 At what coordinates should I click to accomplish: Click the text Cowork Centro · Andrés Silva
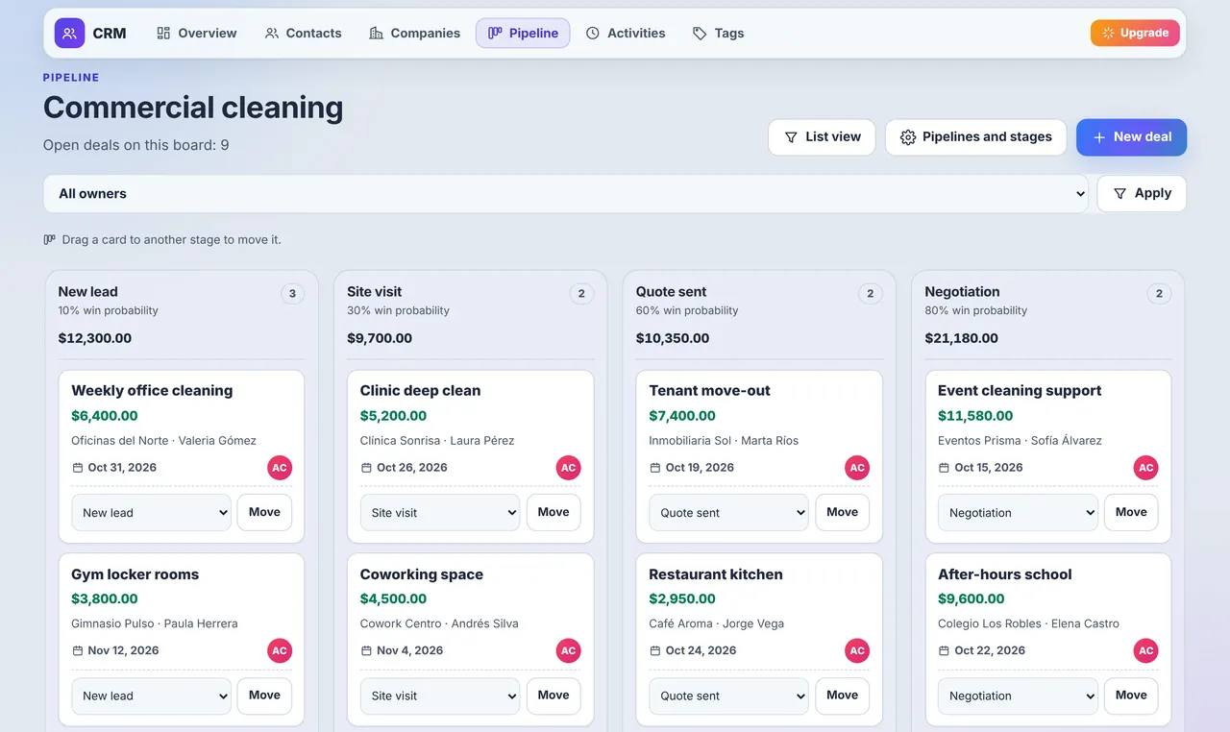tap(439, 623)
